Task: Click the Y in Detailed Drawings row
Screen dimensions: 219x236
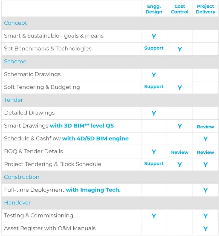Action: 154,113
